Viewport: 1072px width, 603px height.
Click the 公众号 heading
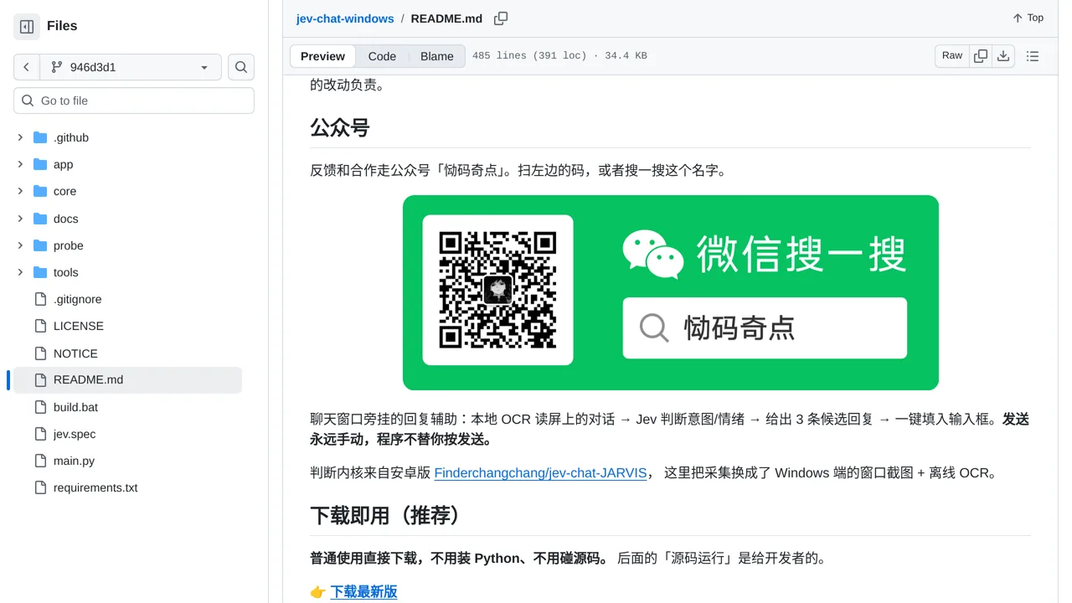(340, 128)
